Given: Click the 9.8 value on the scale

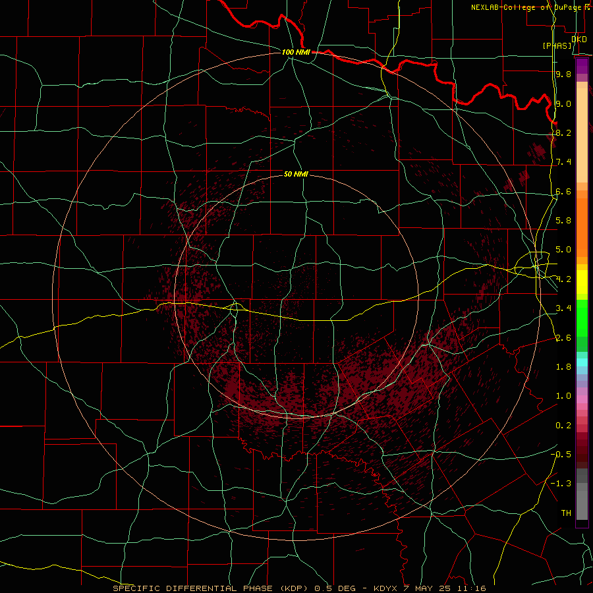Looking at the screenshot, I should pos(563,74).
